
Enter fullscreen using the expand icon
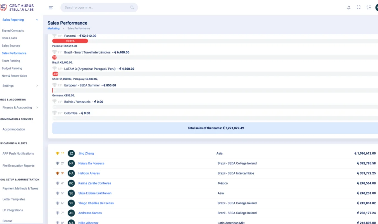358,7
